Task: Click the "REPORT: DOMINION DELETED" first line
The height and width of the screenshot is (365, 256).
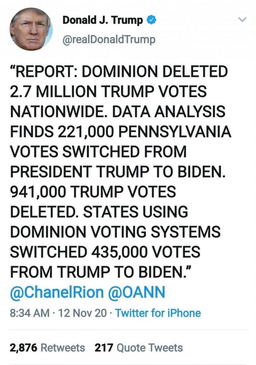Action: [x=119, y=72]
